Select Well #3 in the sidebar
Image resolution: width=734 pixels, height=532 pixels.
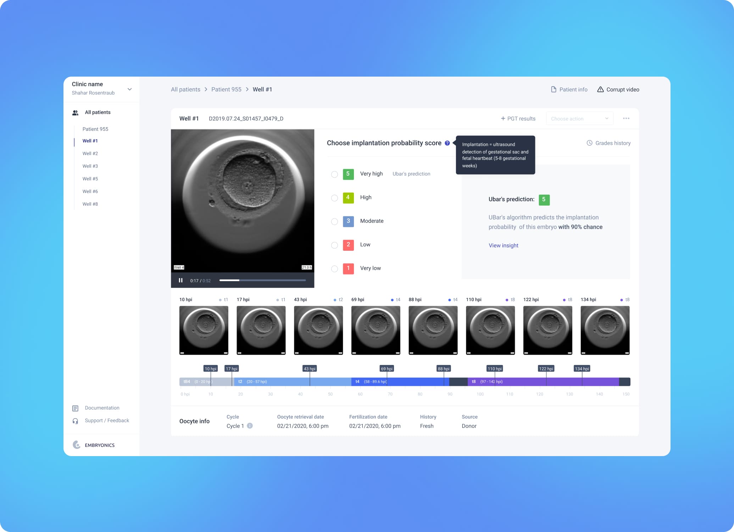[90, 166]
